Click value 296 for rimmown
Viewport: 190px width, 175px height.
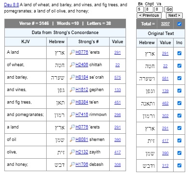(117, 115)
